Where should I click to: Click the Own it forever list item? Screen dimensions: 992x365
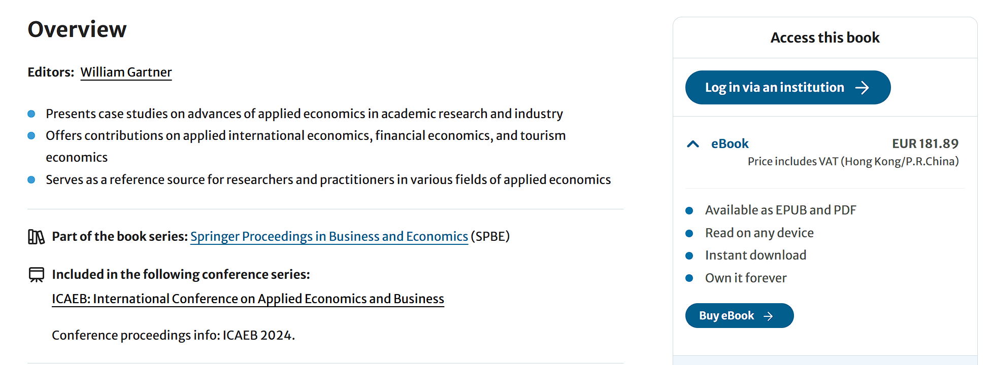click(x=746, y=278)
